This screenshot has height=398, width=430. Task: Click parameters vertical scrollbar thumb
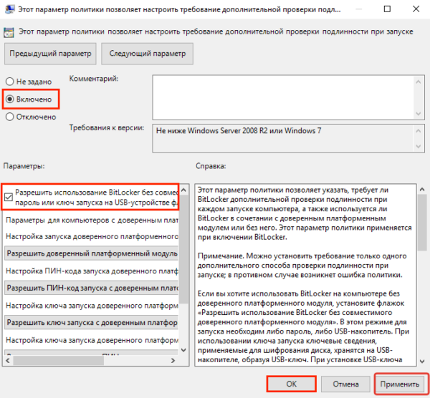click(x=183, y=249)
